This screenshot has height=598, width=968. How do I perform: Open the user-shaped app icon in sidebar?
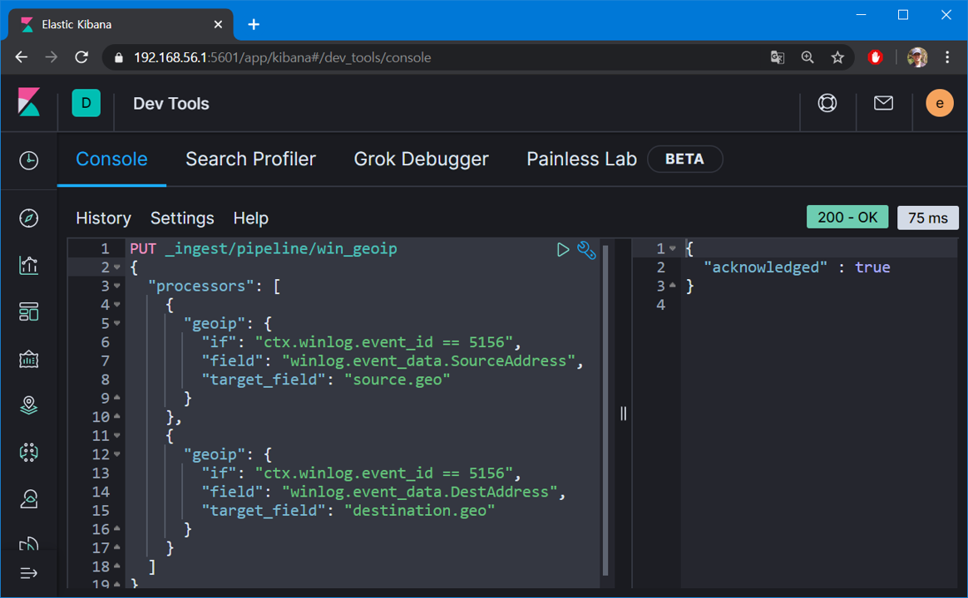click(28, 498)
